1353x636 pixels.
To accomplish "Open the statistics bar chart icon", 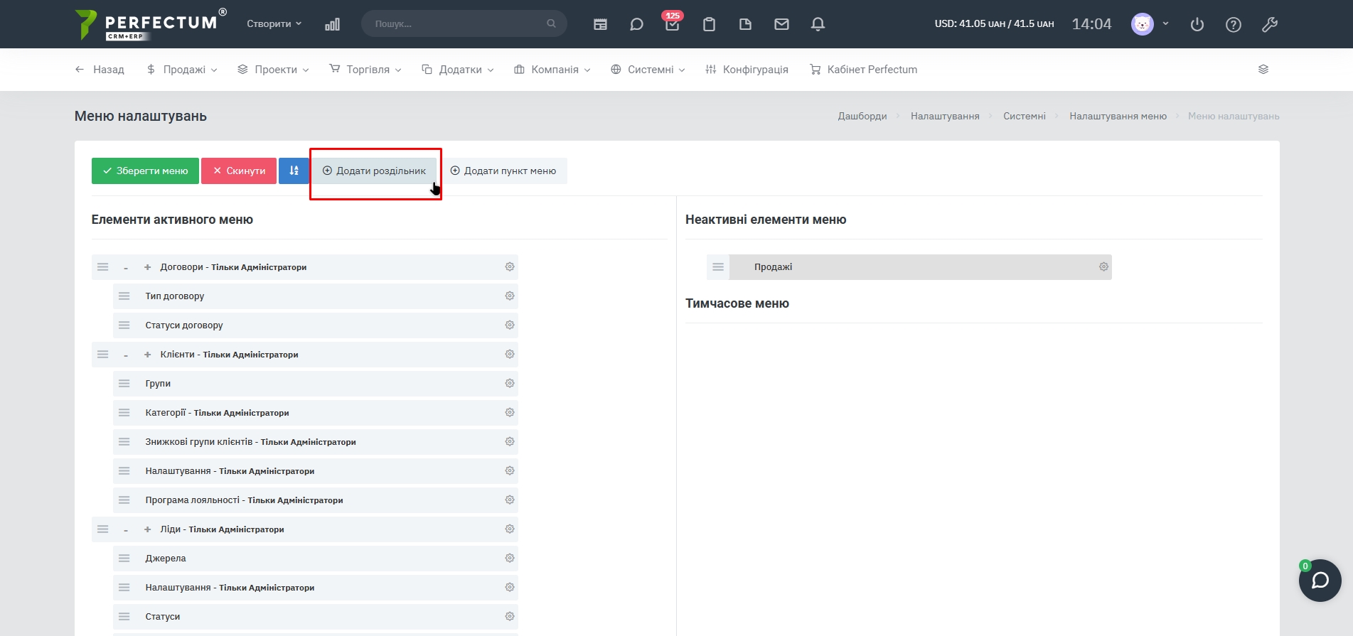I will 332,24.
